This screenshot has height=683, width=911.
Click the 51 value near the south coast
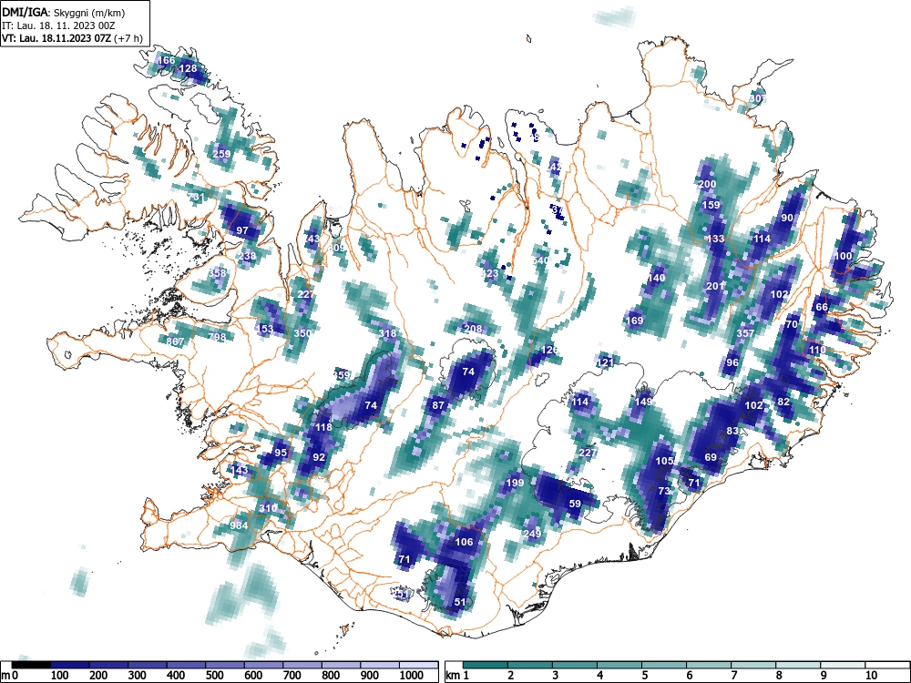point(459,602)
